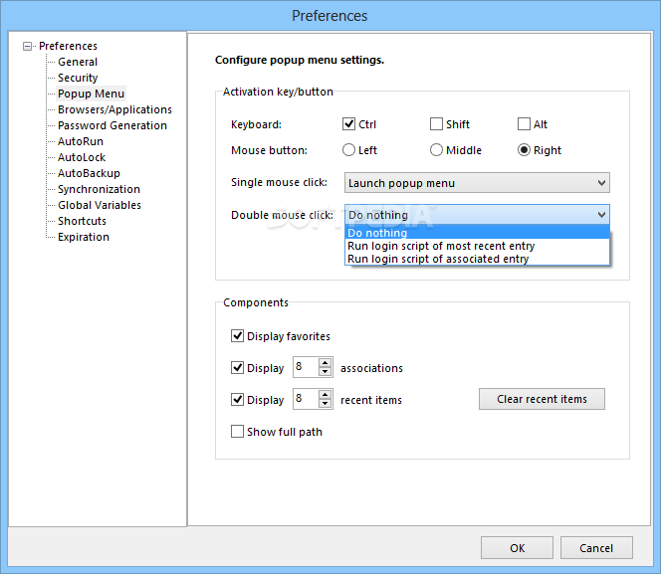Screen dimensions: 661x574
Task: Select the Left mouse button radio
Action: coord(348,150)
